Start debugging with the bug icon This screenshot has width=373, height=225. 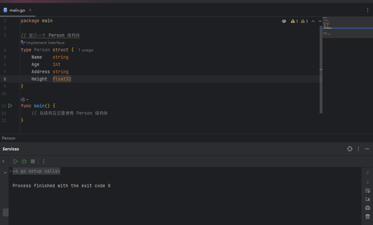(x=24, y=161)
